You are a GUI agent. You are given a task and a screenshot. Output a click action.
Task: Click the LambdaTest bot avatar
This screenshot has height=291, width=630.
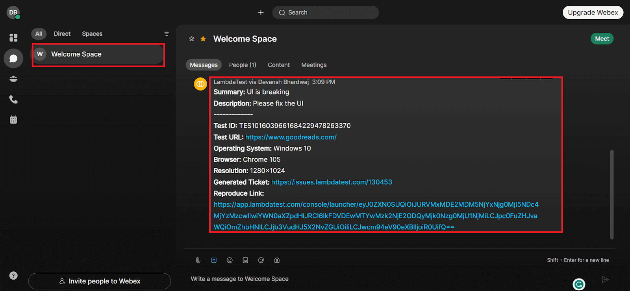pos(200,84)
